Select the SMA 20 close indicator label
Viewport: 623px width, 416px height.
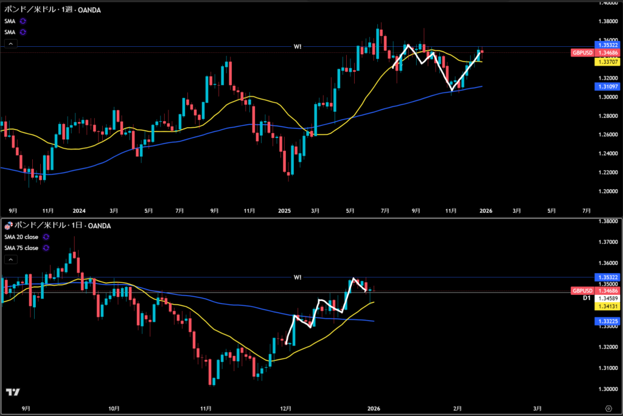pyautogui.click(x=21, y=237)
